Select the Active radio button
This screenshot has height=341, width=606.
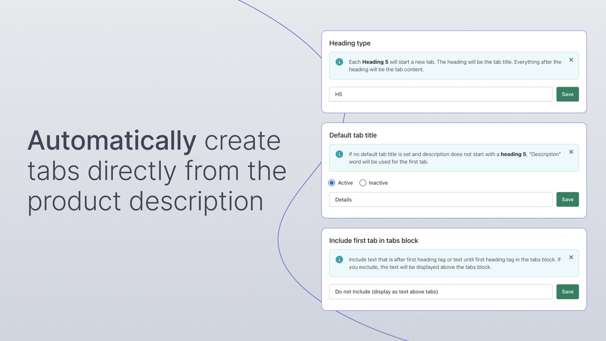point(332,183)
